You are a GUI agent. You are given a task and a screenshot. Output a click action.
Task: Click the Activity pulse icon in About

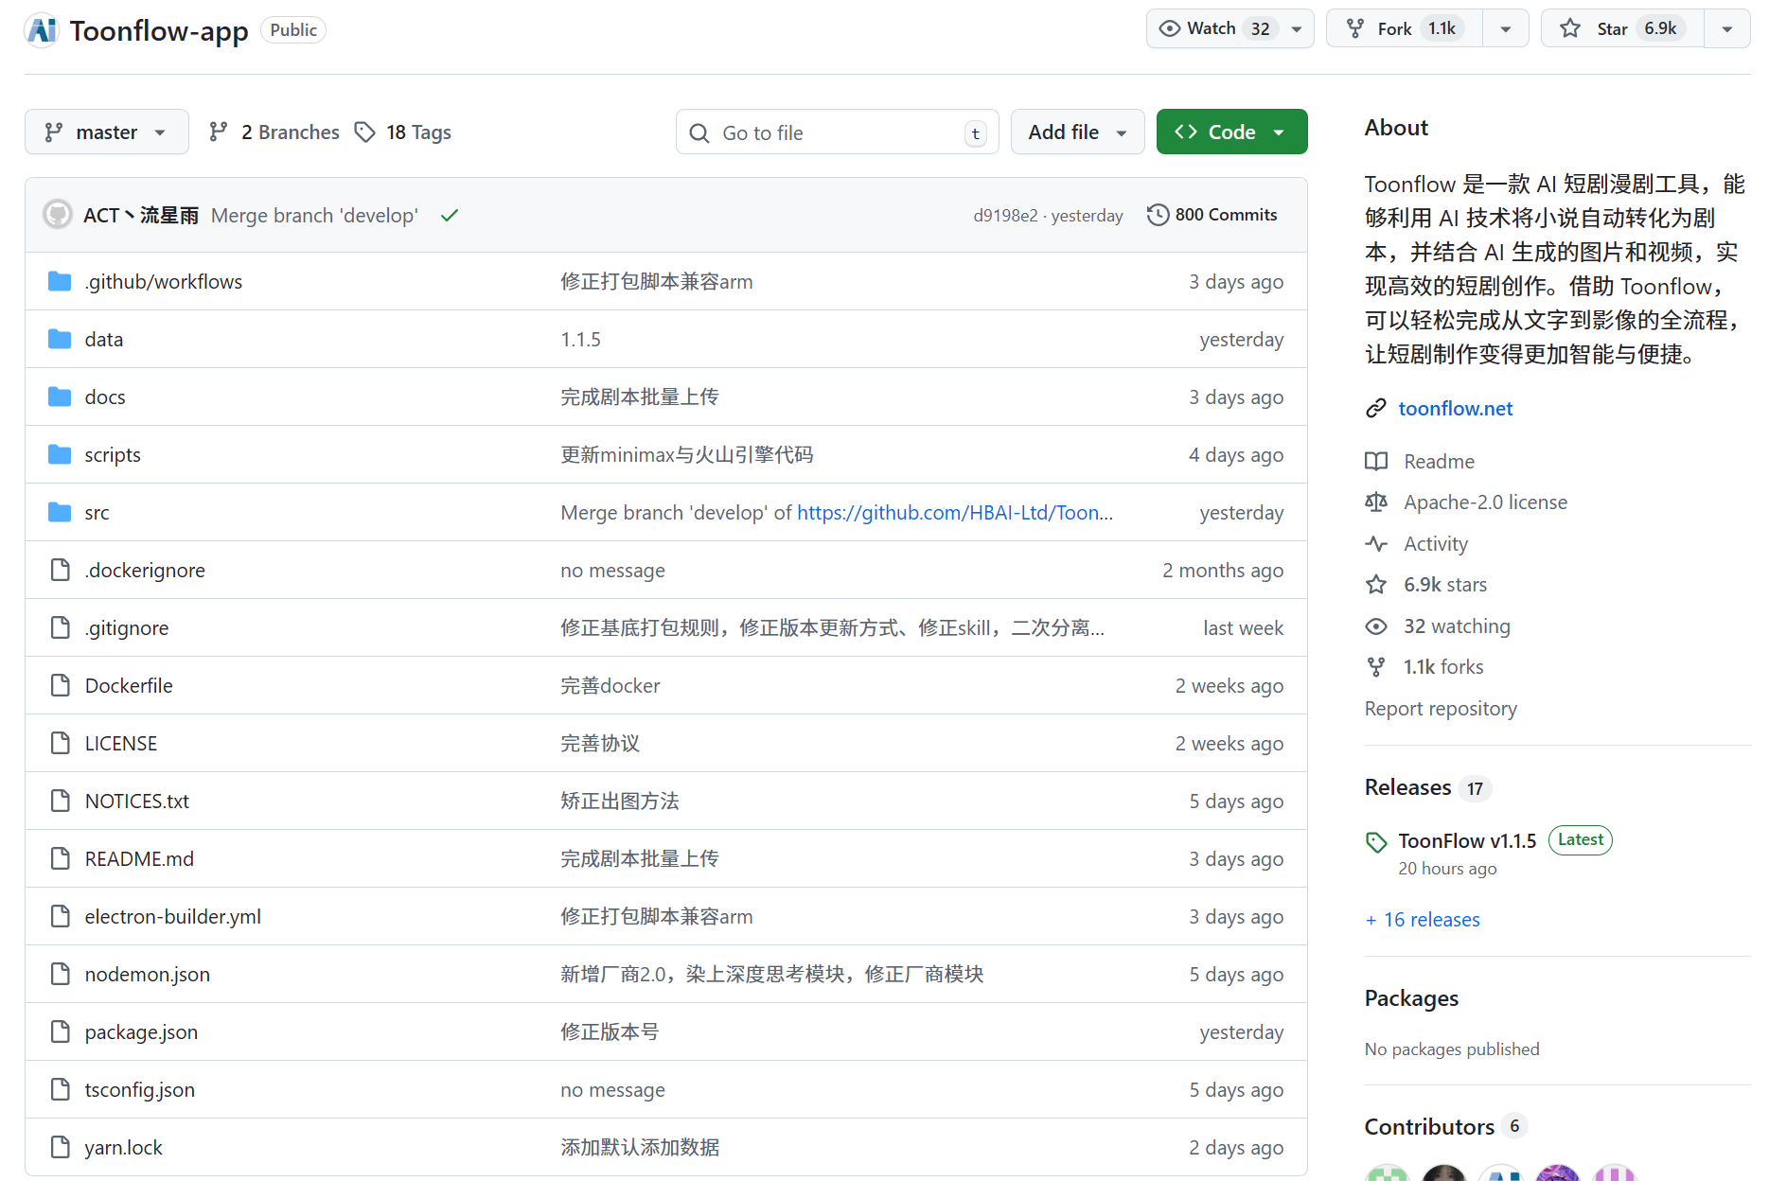click(x=1376, y=543)
